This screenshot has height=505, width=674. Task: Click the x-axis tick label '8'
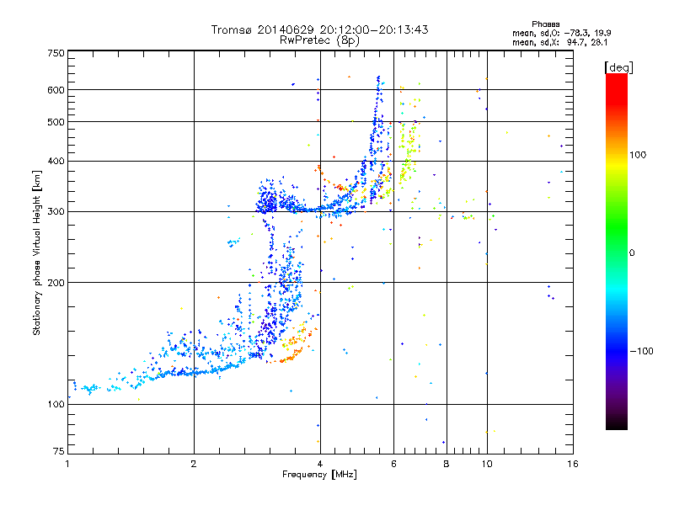pyautogui.click(x=447, y=464)
